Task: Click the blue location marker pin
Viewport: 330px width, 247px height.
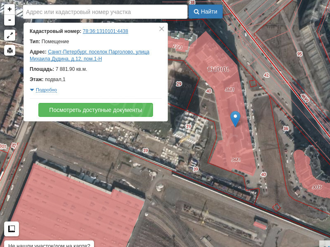Action: pyautogui.click(x=235, y=118)
